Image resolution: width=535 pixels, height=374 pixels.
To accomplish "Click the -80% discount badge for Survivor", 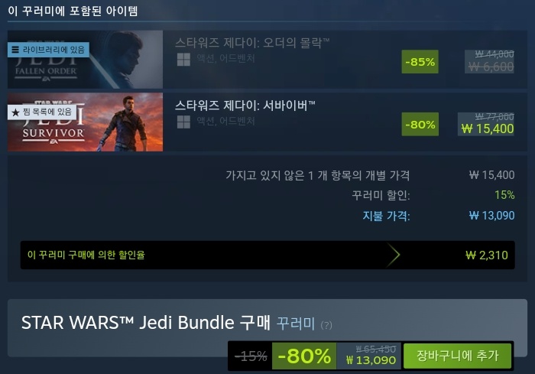I will click(420, 125).
